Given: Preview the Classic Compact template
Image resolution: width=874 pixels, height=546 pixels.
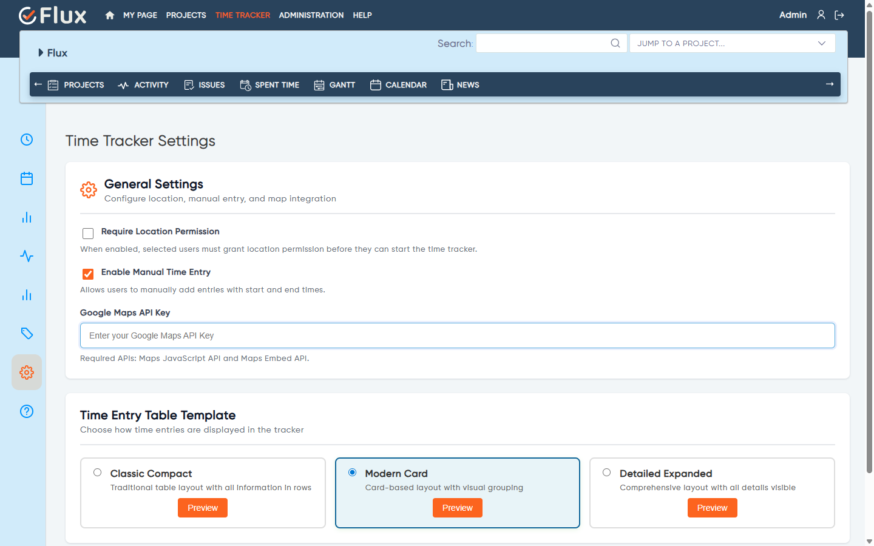Looking at the screenshot, I should (x=203, y=508).
